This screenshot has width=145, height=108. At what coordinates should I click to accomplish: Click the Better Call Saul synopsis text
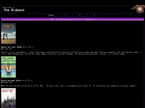pos(71,53)
